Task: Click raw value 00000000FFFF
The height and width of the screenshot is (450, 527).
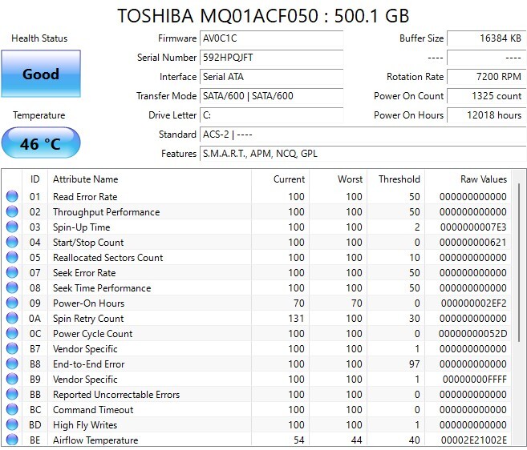Action: pos(475,380)
